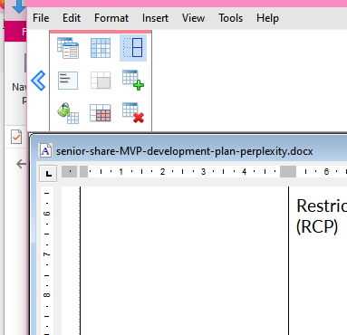
Task: Click the L tab stop selector
Action: coord(48,173)
